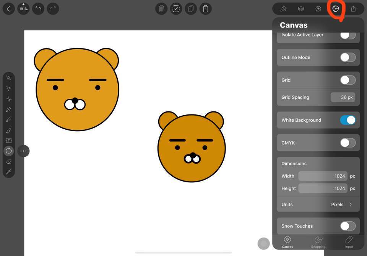
Task: Select the Eyedropper tool
Action: point(9,172)
